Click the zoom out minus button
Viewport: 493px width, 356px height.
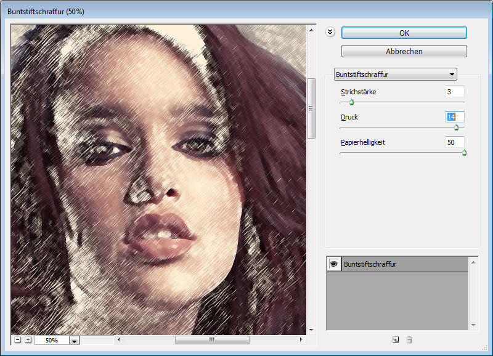[x=18, y=339]
